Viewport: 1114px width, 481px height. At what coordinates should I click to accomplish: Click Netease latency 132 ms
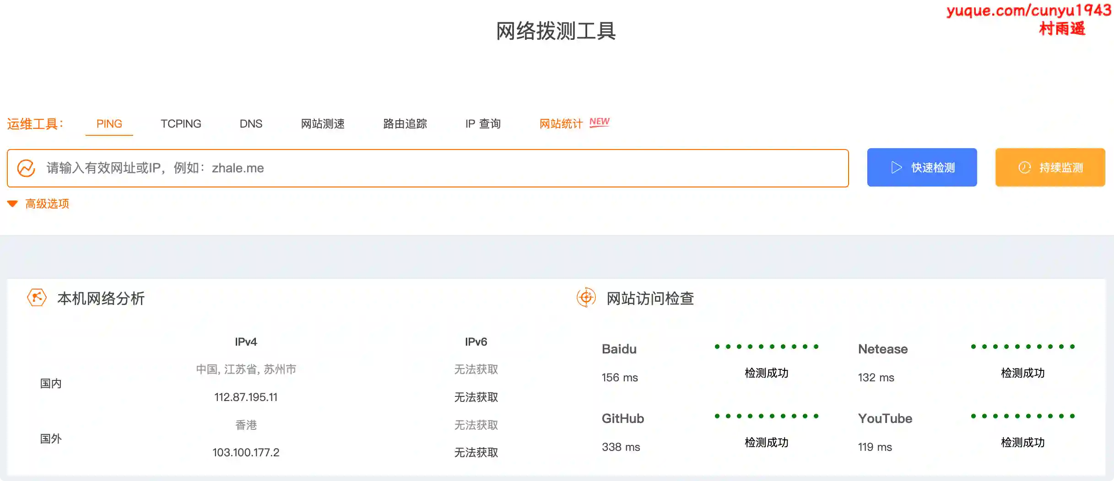tap(876, 377)
